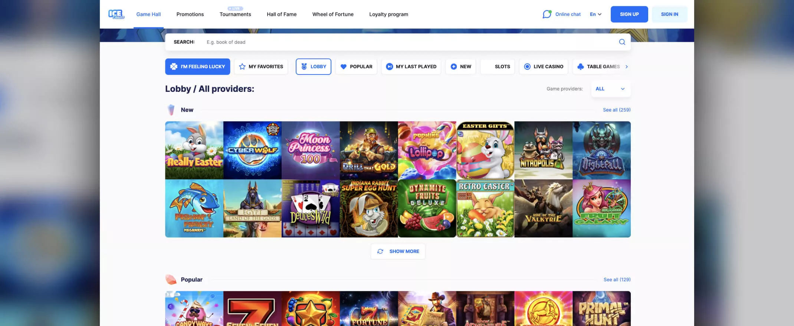
Task: Open Retro Easter game thumbnail
Action: point(485,209)
